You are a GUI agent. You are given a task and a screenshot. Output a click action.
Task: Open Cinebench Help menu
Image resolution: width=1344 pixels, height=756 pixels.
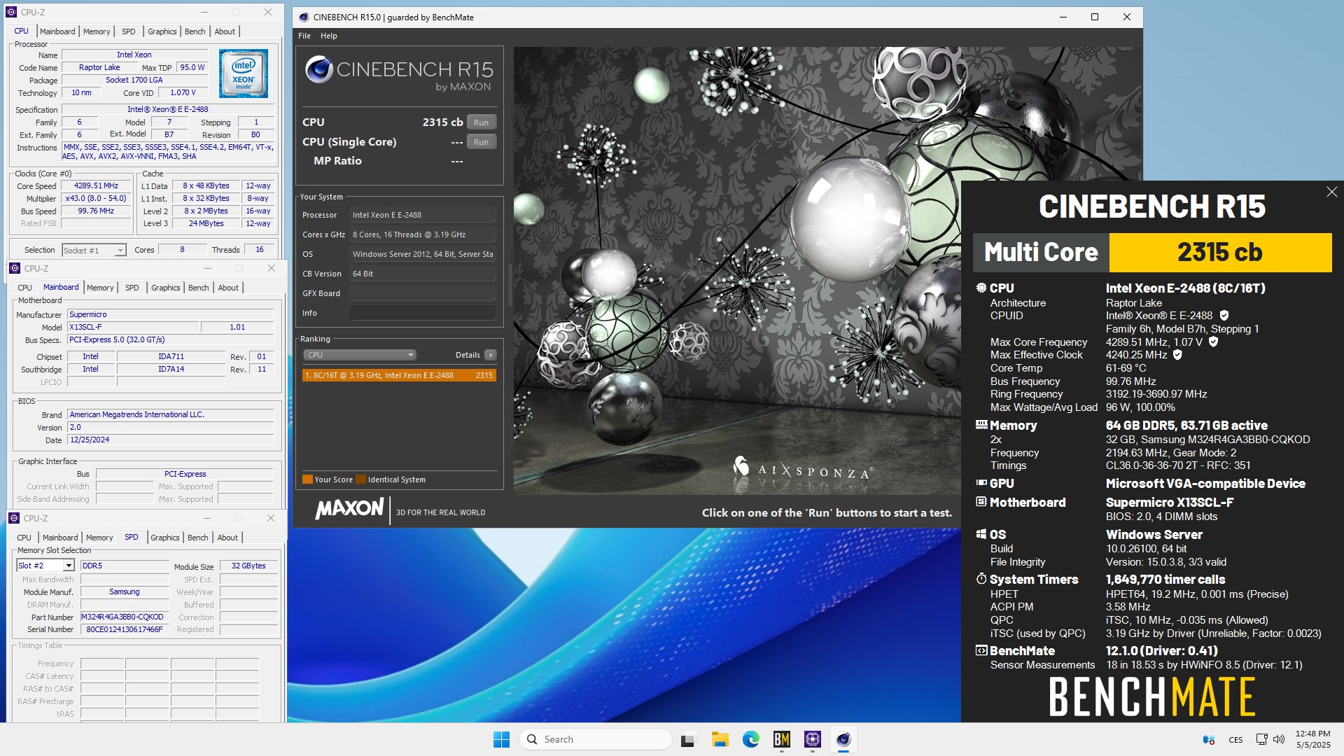pos(329,36)
